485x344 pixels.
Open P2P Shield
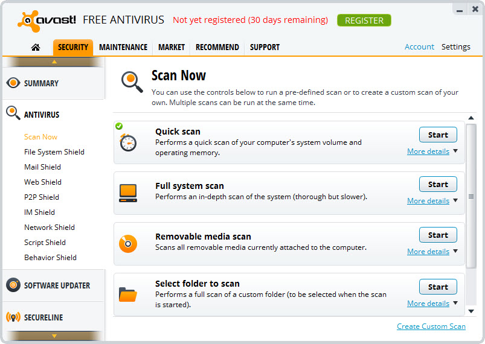tap(42, 197)
